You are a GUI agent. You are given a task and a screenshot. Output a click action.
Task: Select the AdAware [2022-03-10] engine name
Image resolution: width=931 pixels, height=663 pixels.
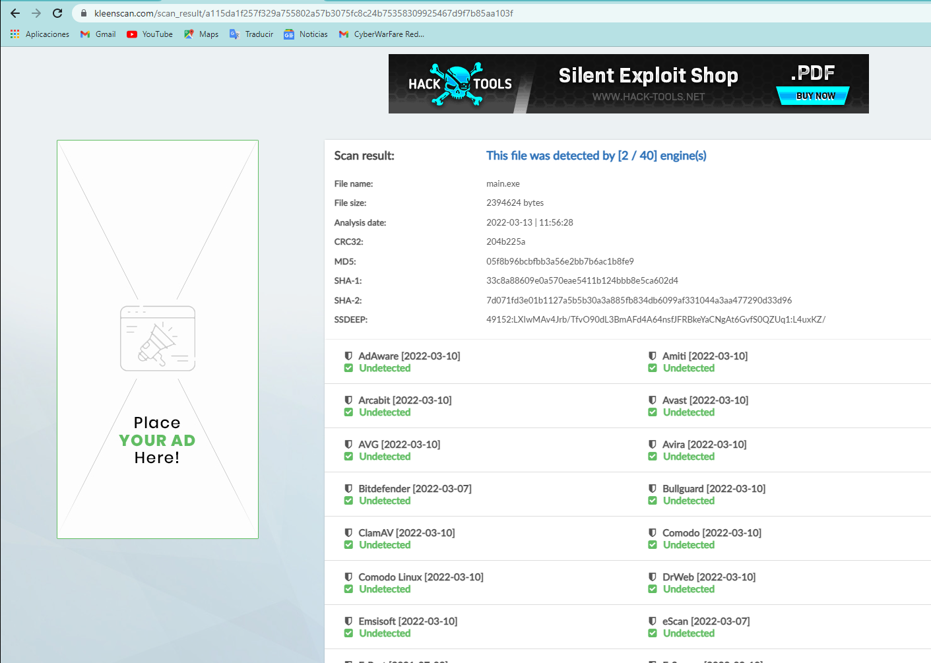click(409, 356)
